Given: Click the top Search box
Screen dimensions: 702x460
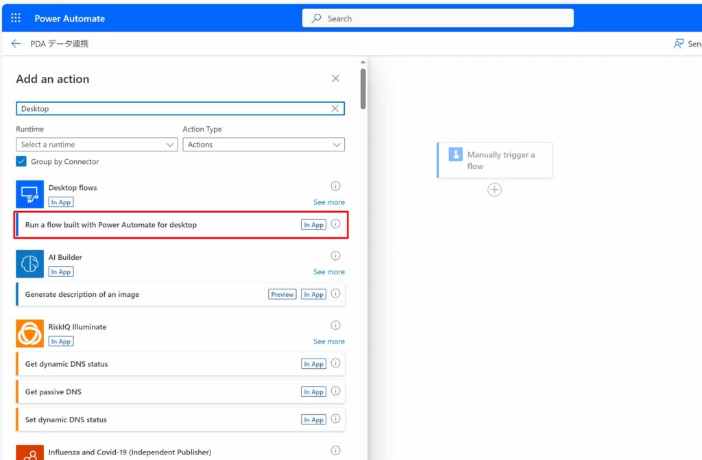Looking at the screenshot, I should pos(438,19).
